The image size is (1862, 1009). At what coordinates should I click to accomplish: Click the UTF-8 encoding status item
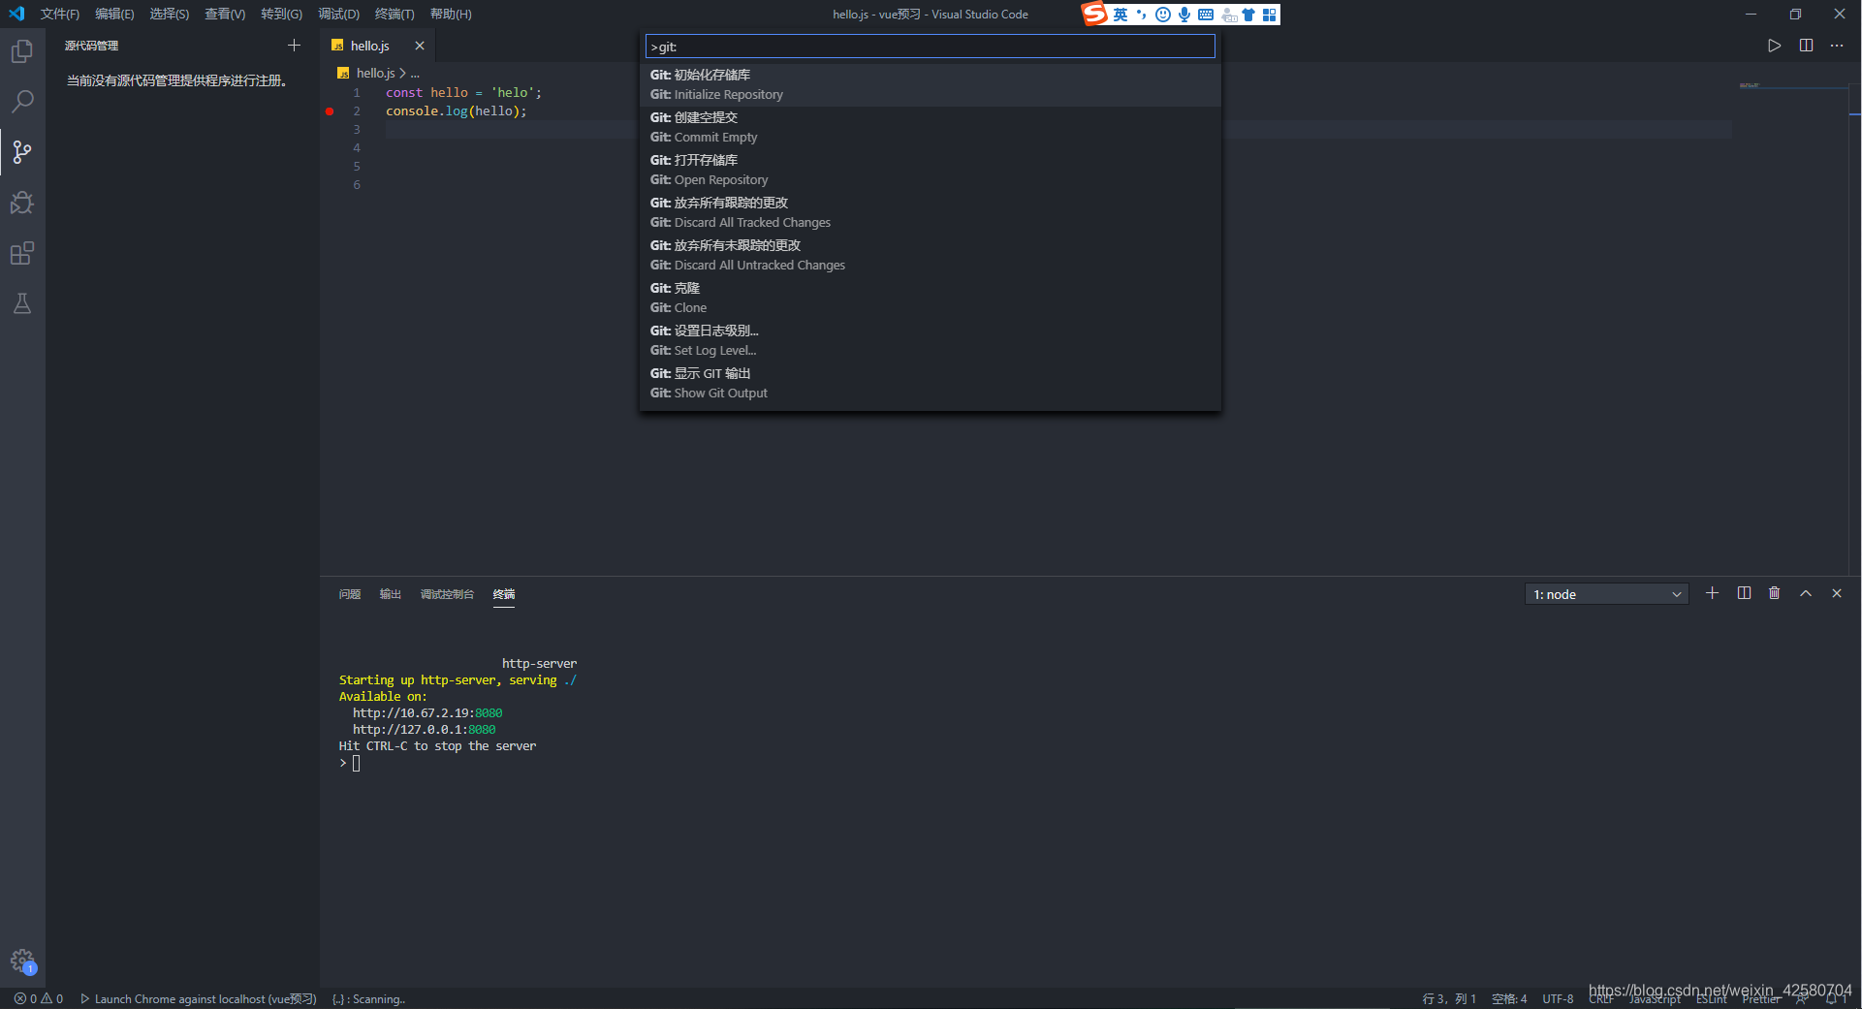click(1558, 999)
